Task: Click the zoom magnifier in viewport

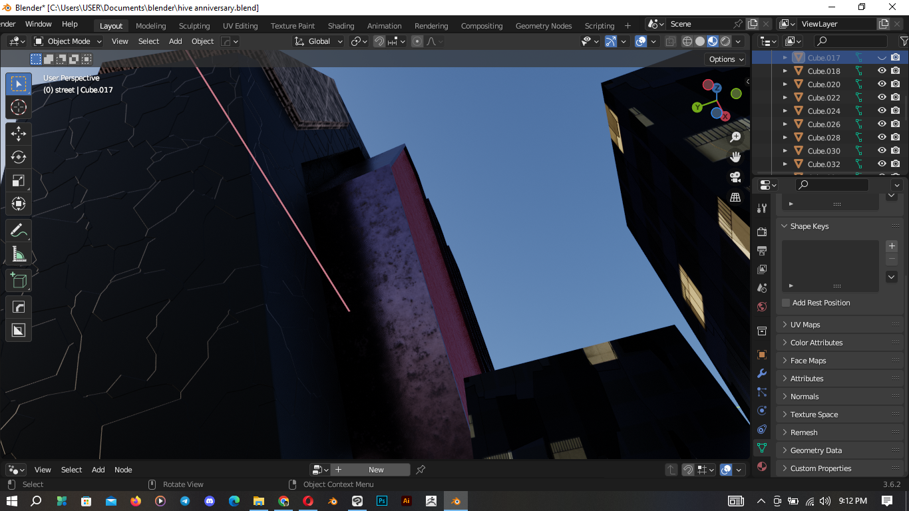Action: pyautogui.click(x=735, y=137)
